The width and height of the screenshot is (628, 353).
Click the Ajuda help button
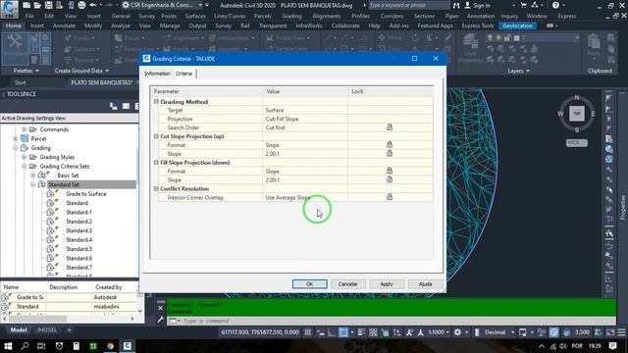(x=425, y=283)
